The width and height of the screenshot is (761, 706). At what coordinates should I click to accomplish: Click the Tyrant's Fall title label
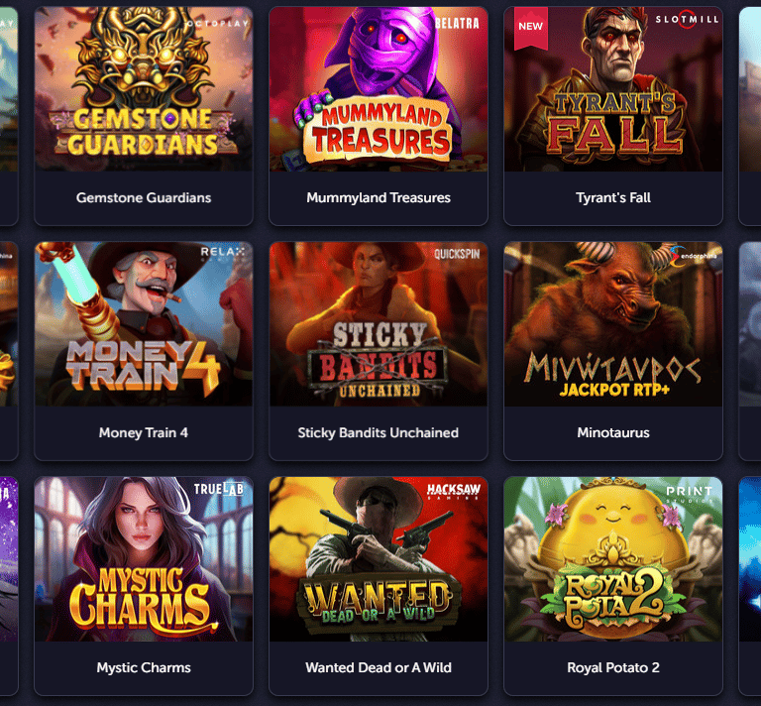click(613, 197)
